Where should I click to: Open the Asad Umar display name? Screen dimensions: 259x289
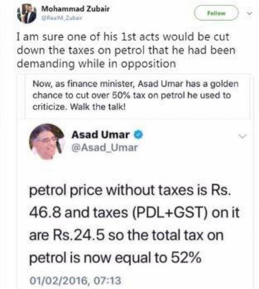[101, 135]
